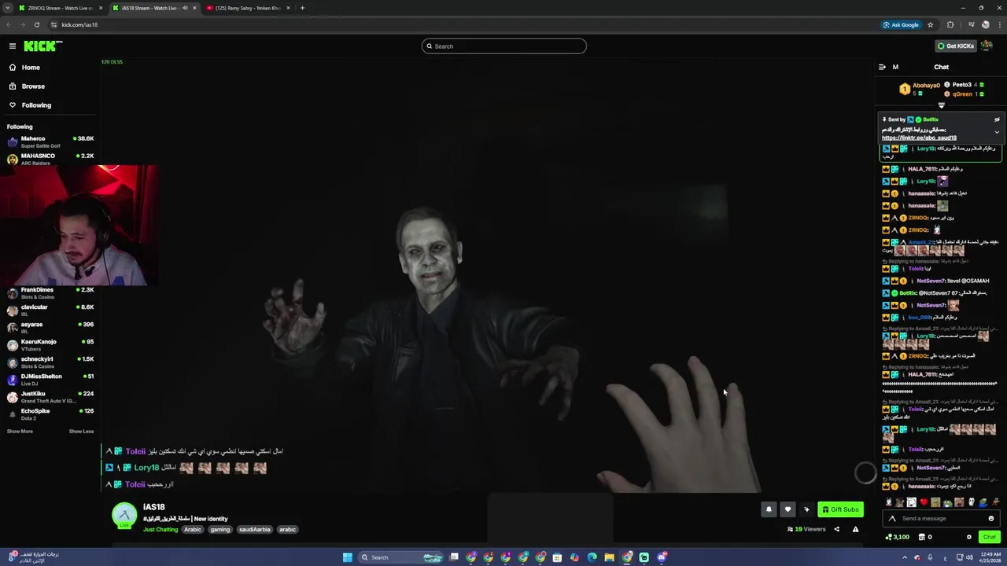This screenshot has height=566, width=1007.
Task: Open chat identity icon in message box
Action: pos(891,519)
